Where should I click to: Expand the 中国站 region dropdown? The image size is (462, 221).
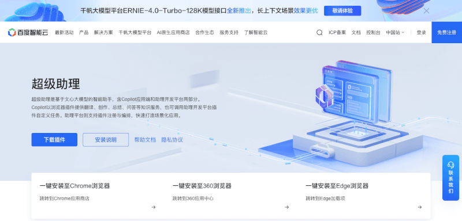[x=395, y=33]
